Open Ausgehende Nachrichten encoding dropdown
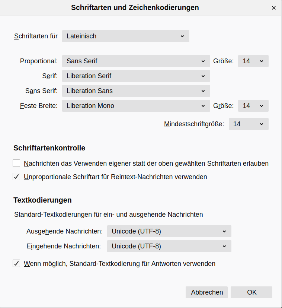 (x=169, y=231)
